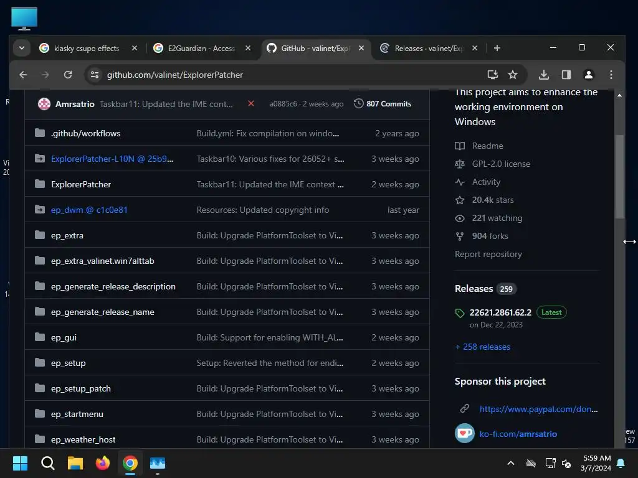Viewport: 638px width, 478px height.
Task: Open the Chrome downloads icon
Action: (x=543, y=75)
